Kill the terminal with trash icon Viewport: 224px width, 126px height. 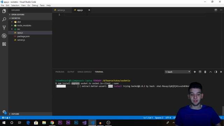(205, 72)
